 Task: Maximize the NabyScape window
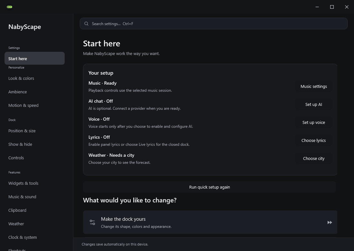coord(332,7)
